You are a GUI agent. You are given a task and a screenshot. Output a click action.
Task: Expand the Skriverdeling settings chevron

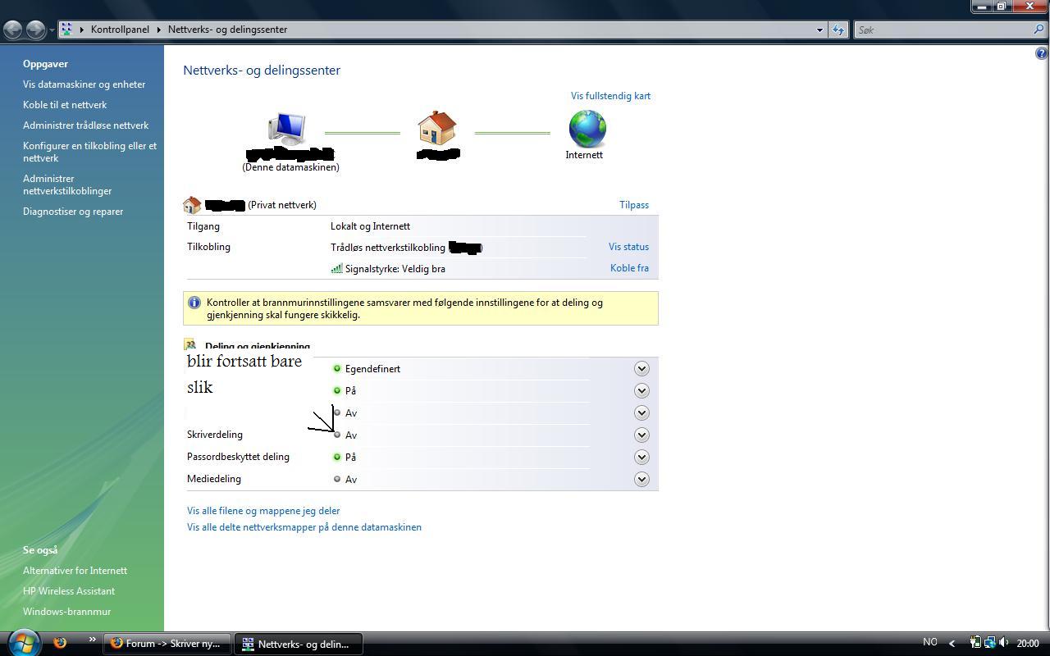pos(641,435)
